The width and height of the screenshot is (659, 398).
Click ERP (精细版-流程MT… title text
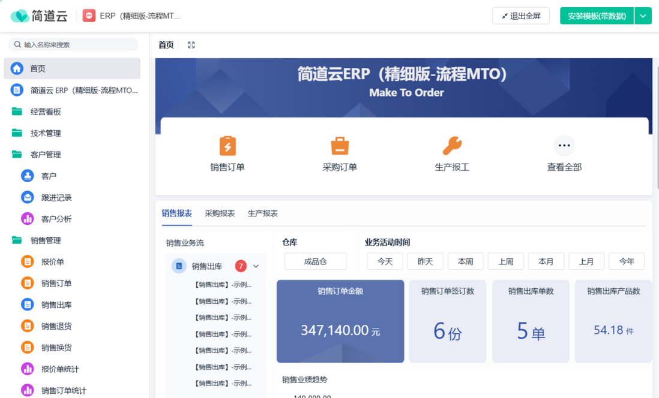click(140, 16)
